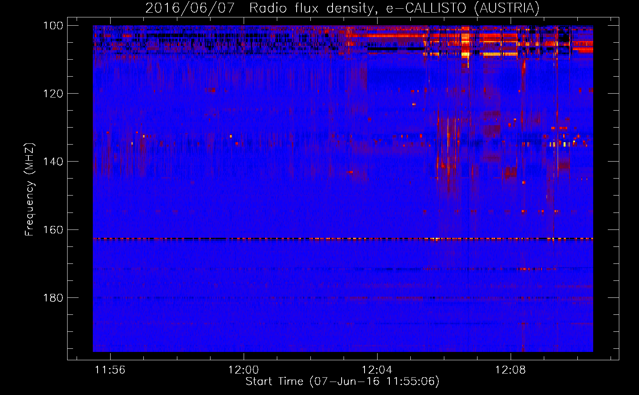Click the 100 frequency tick label
The width and height of the screenshot is (639, 395).
53,26
